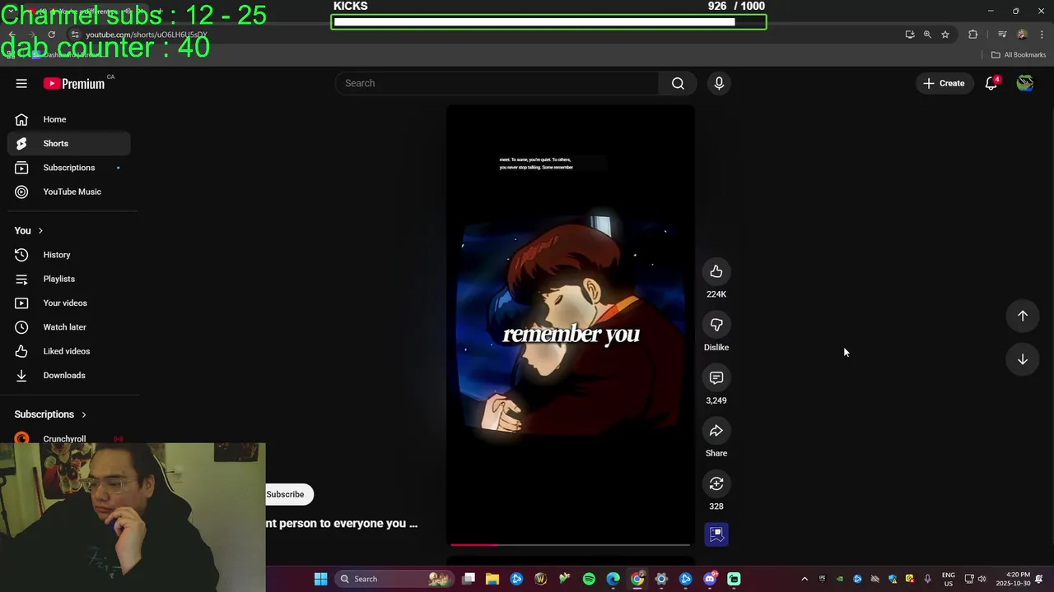
Task: Reload the page in the browser
Action: 51,35
